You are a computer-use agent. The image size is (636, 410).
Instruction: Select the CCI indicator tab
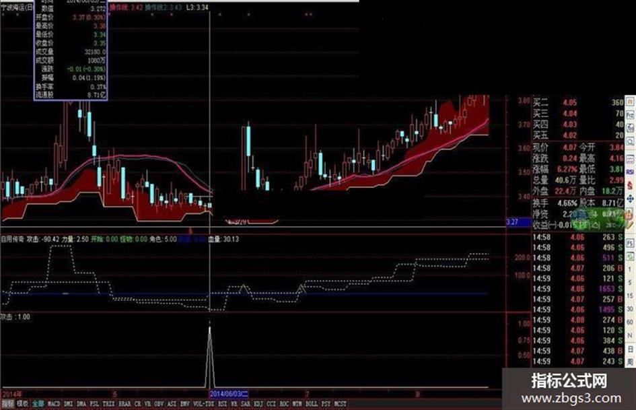pos(271,403)
